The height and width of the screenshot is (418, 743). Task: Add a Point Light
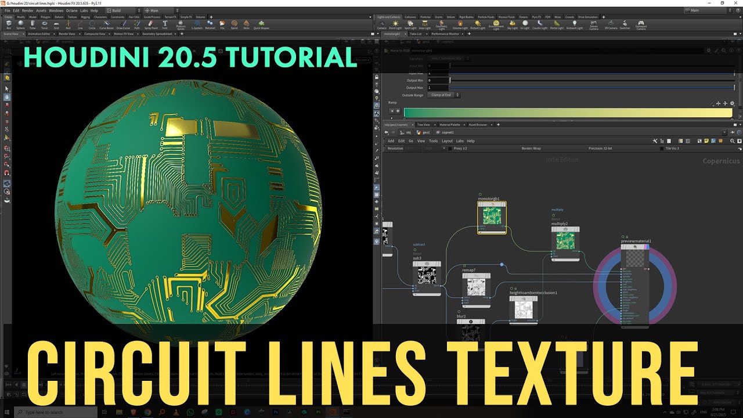click(x=395, y=25)
